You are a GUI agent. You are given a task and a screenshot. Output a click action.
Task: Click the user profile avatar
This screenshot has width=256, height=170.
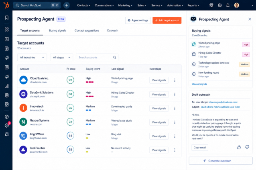tap(237, 5)
